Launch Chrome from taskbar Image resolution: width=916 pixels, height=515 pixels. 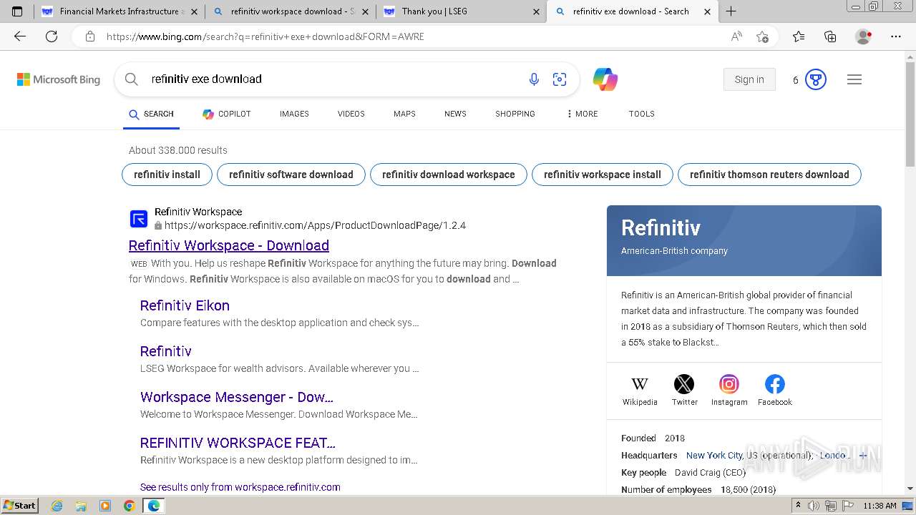tap(129, 506)
